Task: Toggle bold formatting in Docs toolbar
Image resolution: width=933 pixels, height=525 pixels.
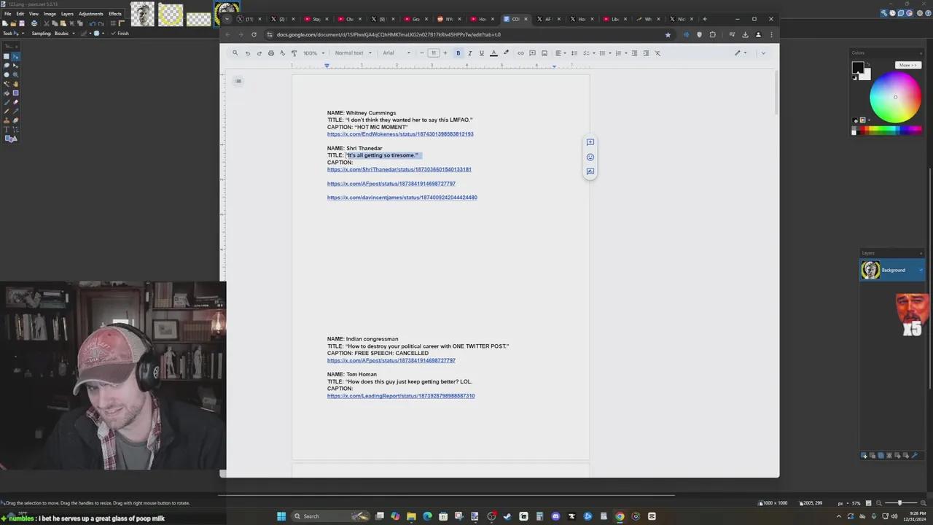Action: pos(458,52)
